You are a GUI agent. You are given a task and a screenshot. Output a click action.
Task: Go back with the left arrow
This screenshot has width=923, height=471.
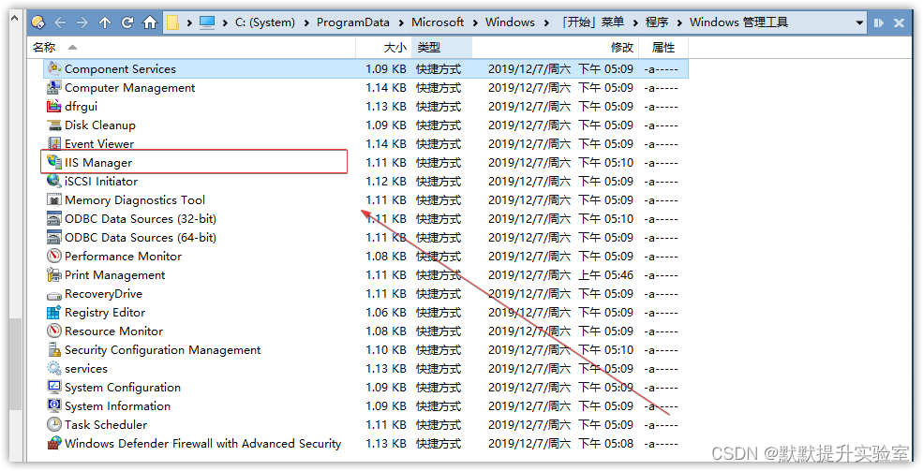click(60, 22)
